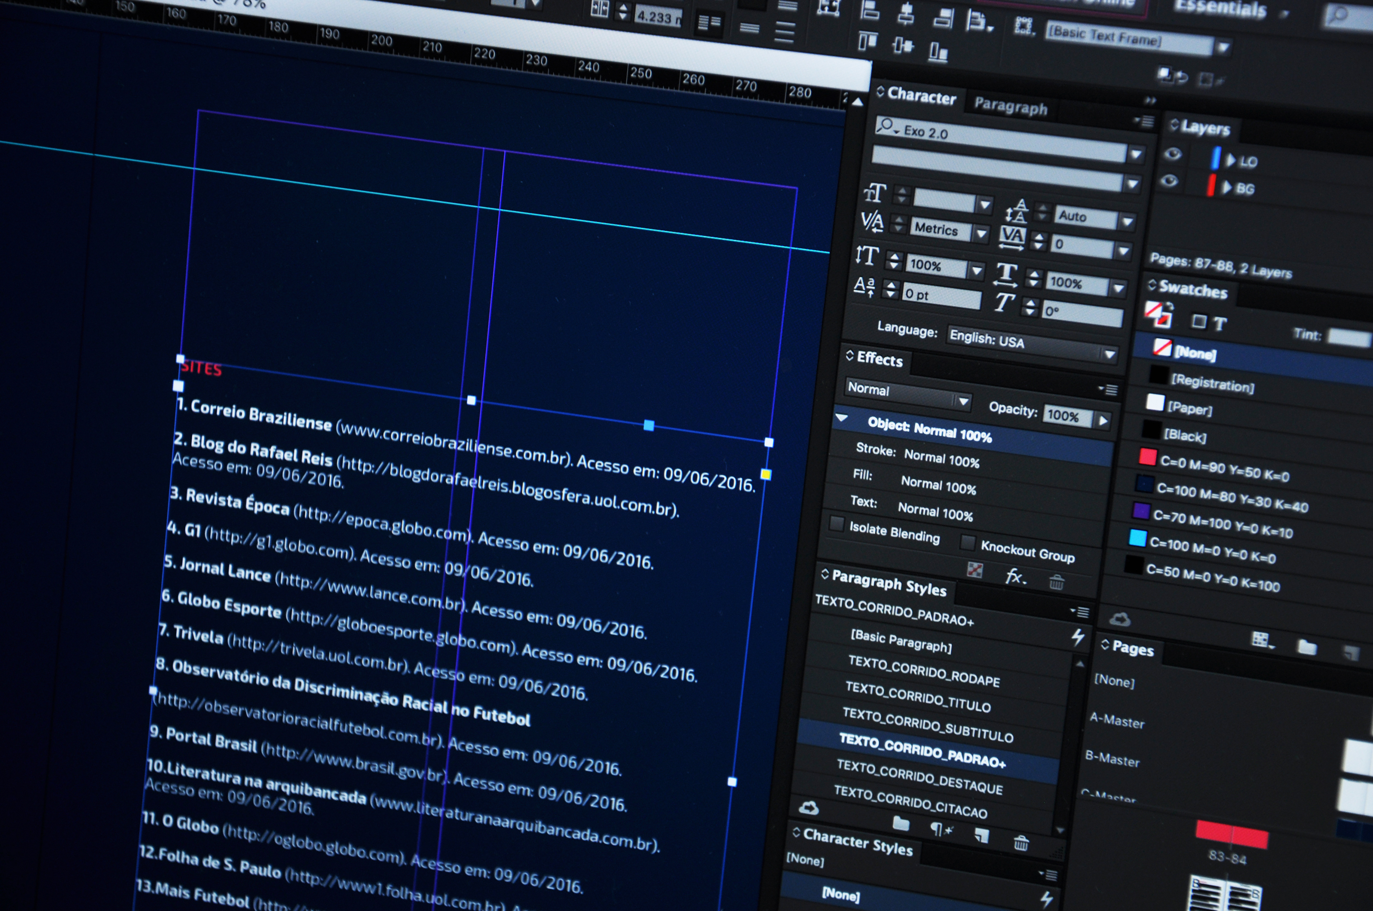The height and width of the screenshot is (911, 1373).
Task: Click the Swatches cloud library icon
Action: click(1119, 619)
